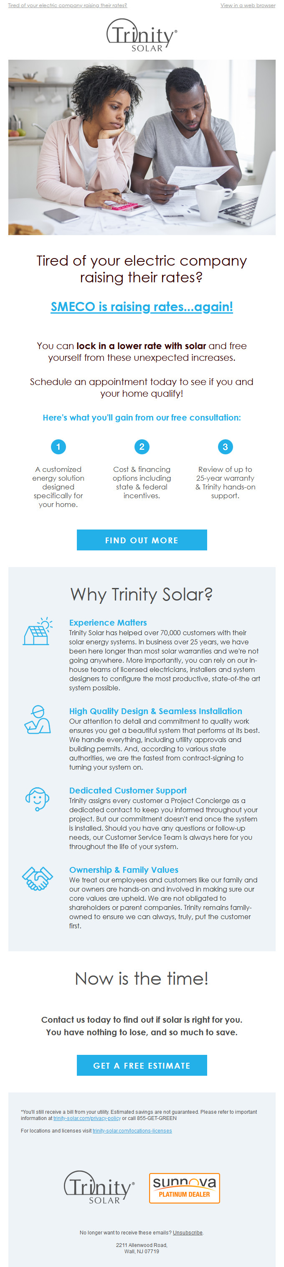The image size is (284, 1267).
Task: Click the 'Tired of your electric company' preheader link
Action: pos(67,5)
